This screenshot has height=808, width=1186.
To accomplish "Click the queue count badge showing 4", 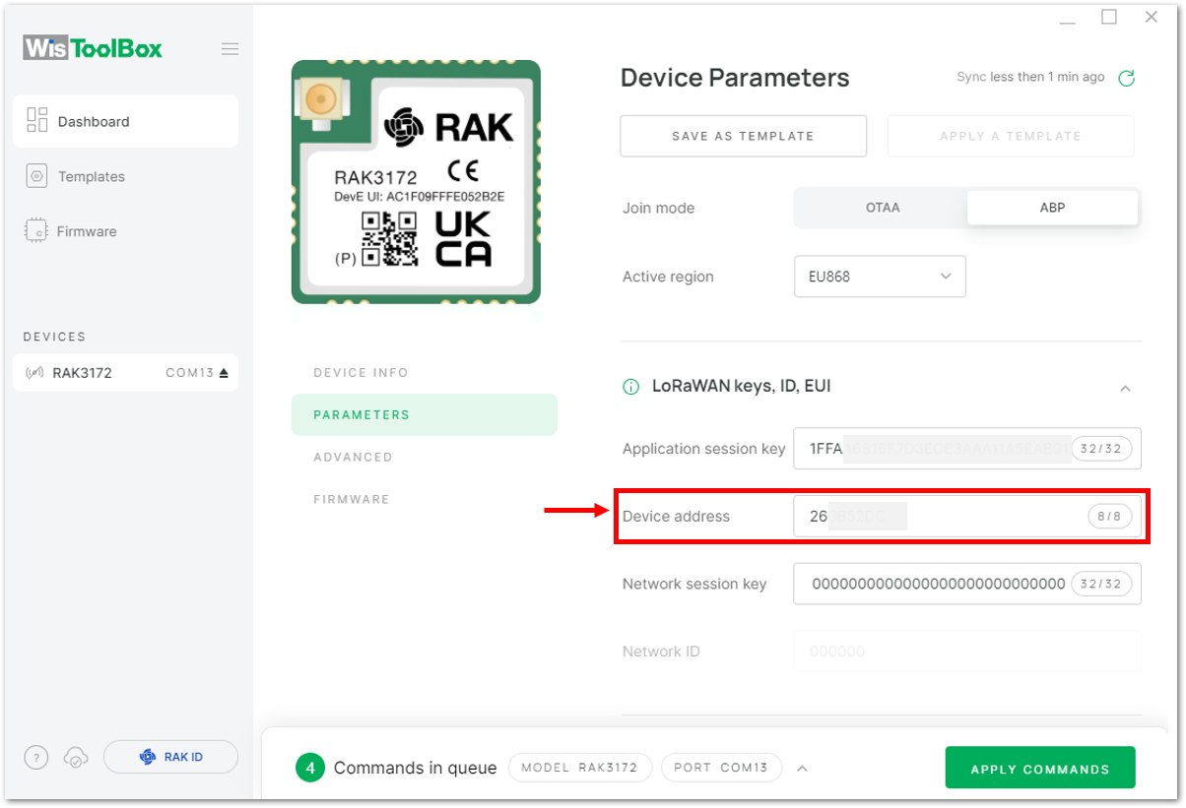I will pyautogui.click(x=309, y=768).
